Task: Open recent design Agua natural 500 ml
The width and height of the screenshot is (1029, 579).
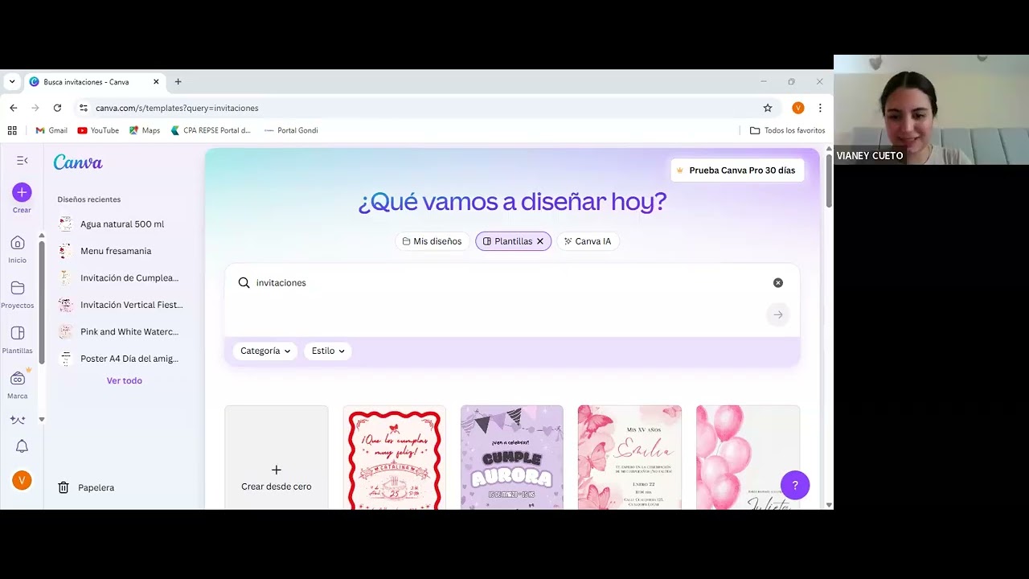Action: 121,224
